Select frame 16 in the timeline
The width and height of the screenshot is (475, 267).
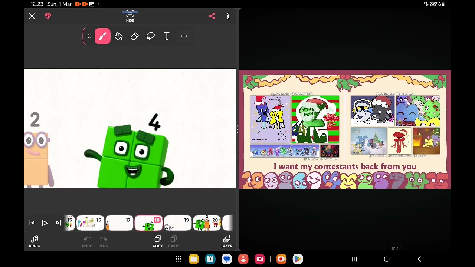pyautogui.click(x=90, y=223)
